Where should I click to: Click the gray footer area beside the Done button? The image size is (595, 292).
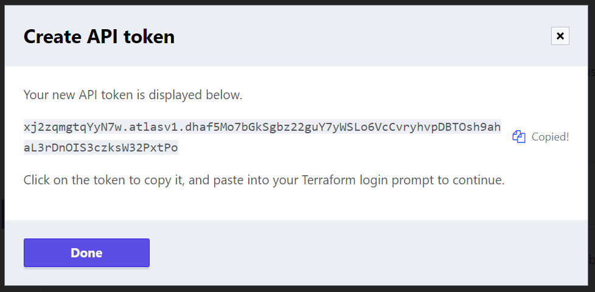368,252
